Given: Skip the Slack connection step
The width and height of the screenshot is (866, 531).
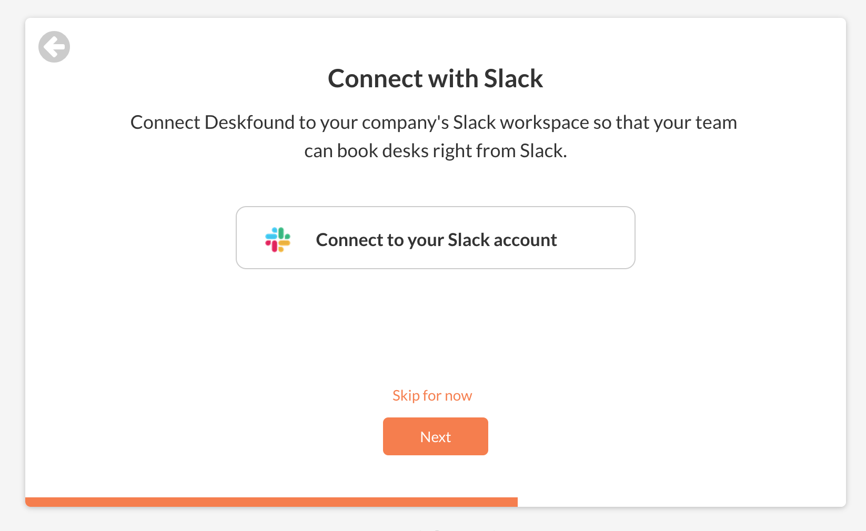Looking at the screenshot, I should click(432, 395).
